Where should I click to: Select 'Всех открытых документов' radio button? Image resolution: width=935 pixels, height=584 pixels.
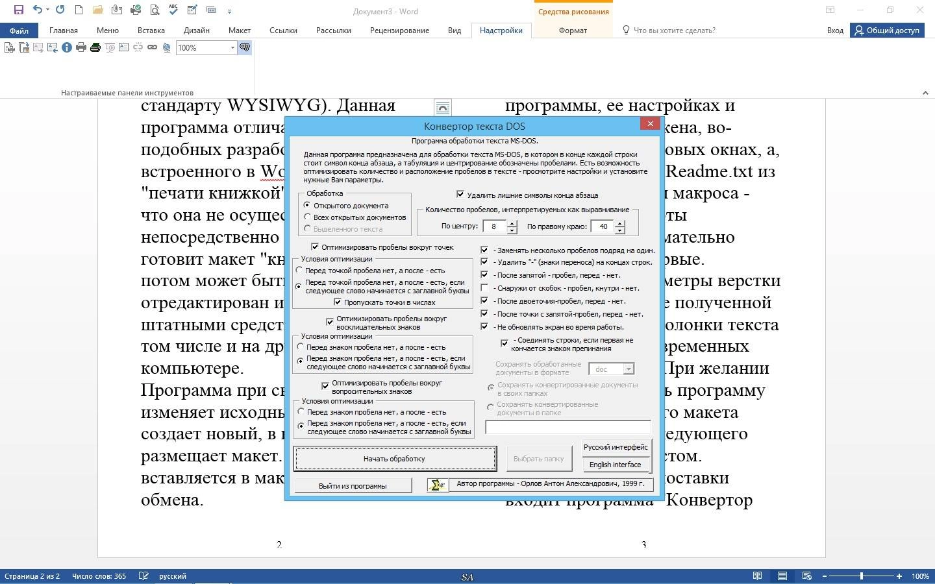pyautogui.click(x=307, y=217)
